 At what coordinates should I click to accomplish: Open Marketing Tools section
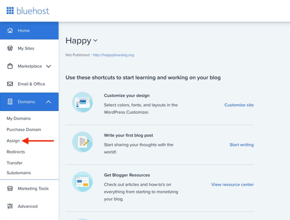[x=29, y=189]
